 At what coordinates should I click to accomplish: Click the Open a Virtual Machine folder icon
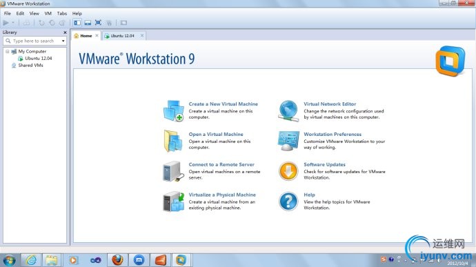tap(173, 141)
